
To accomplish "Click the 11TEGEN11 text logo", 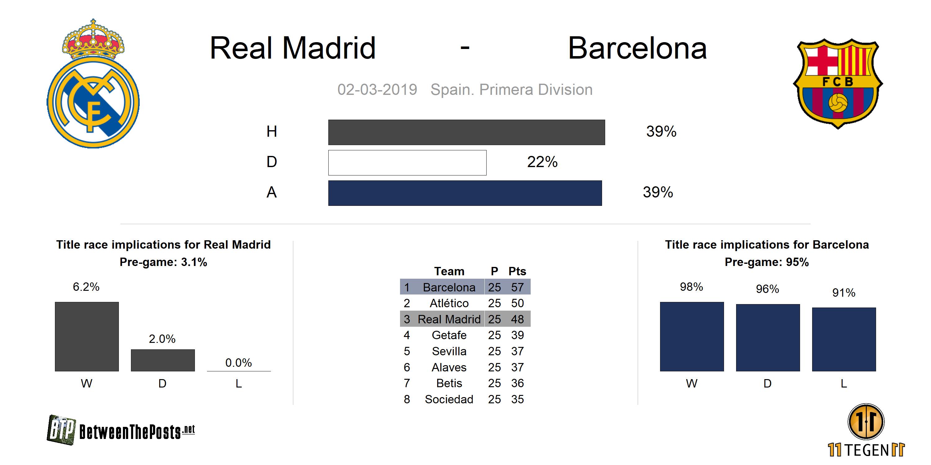I will (x=866, y=450).
